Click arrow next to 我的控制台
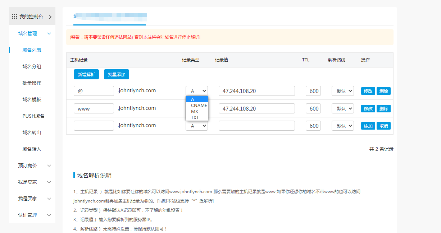 (50, 17)
